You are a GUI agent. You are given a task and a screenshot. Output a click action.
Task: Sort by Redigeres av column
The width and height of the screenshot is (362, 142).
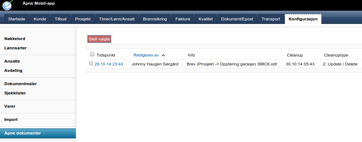146,55
